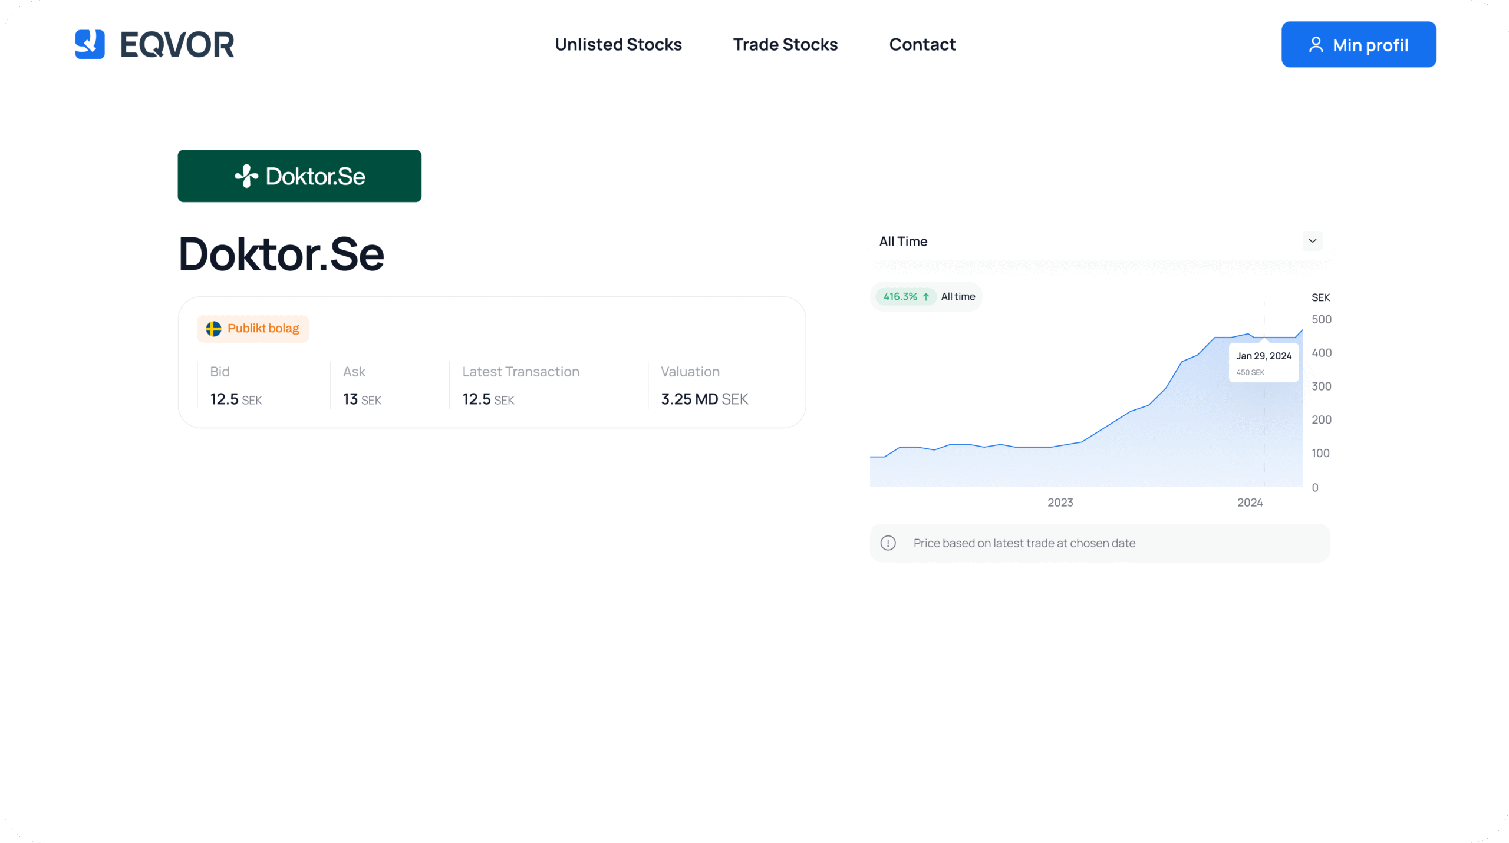Click the Publikt bolag badge
The image size is (1509, 843).
click(253, 329)
